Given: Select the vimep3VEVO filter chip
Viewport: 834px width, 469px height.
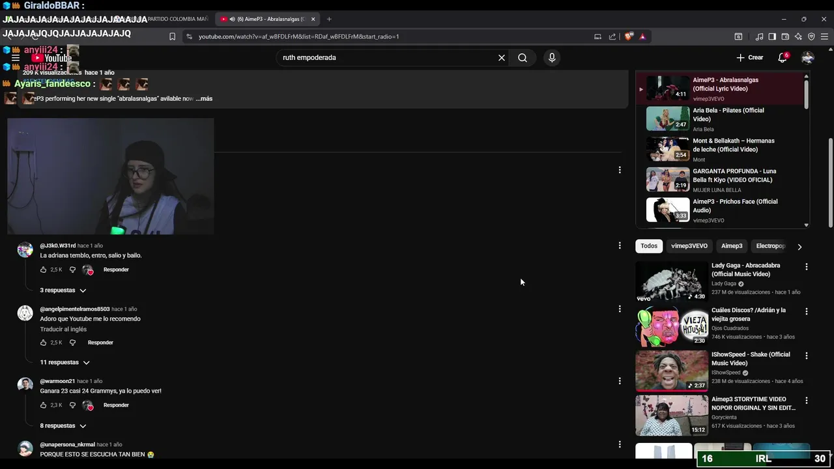Looking at the screenshot, I should [689, 246].
